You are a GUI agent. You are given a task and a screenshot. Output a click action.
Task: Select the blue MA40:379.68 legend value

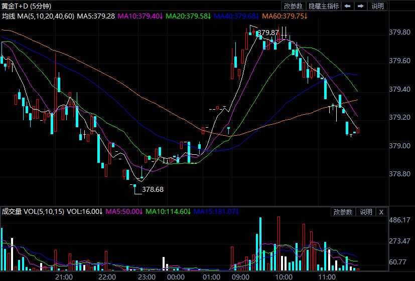[236, 16]
